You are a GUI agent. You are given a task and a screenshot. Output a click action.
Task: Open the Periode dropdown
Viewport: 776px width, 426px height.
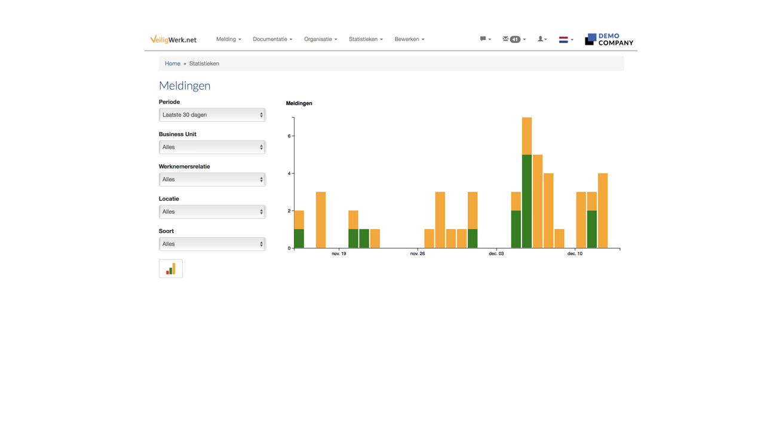click(x=212, y=115)
